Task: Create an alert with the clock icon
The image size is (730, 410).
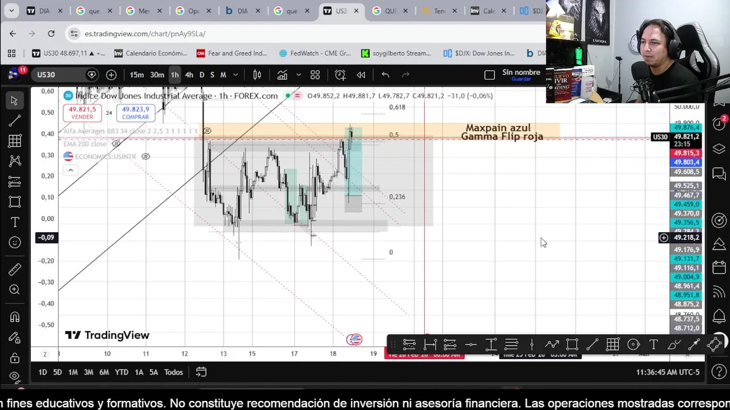Action: point(340,75)
